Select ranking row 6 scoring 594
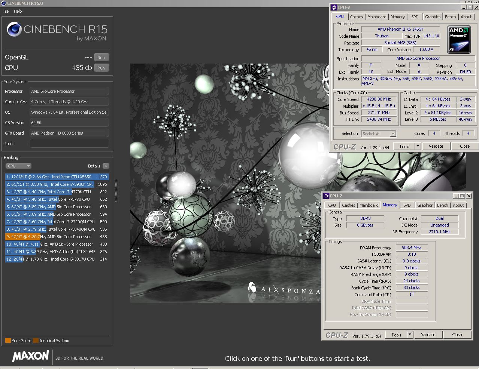The height and width of the screenshot is (369, 479). 57,214
